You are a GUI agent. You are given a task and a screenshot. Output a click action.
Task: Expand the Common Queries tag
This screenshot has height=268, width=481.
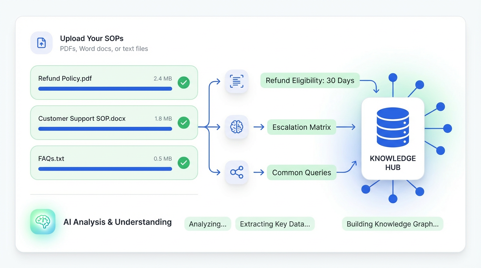click(x=301, y=172)
